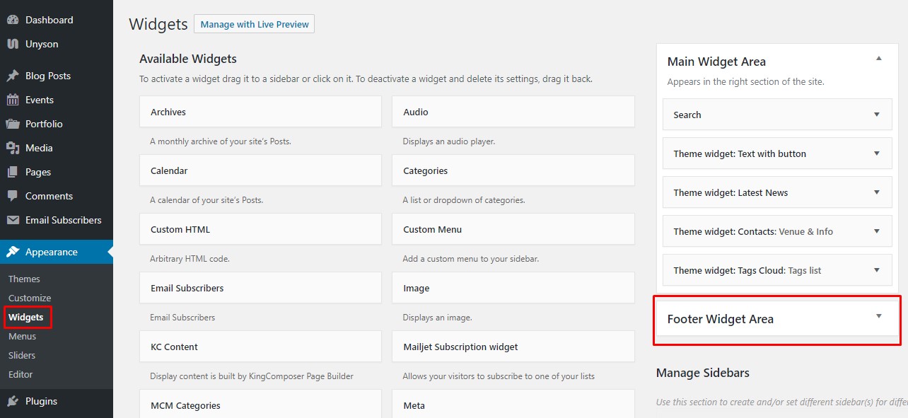
Task: Click the Events calendar icon
Action: pyautogui.click(x=13, y=100)
